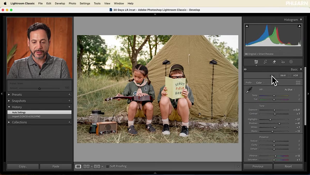310x175 pixels.
Task: Enable the Soft Proofing checkbox
Action: [107, 166]
